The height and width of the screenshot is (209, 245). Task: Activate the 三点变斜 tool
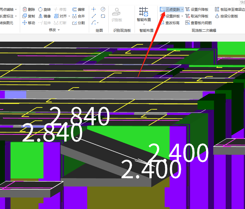pyautogui.click(x=170, y=10)
